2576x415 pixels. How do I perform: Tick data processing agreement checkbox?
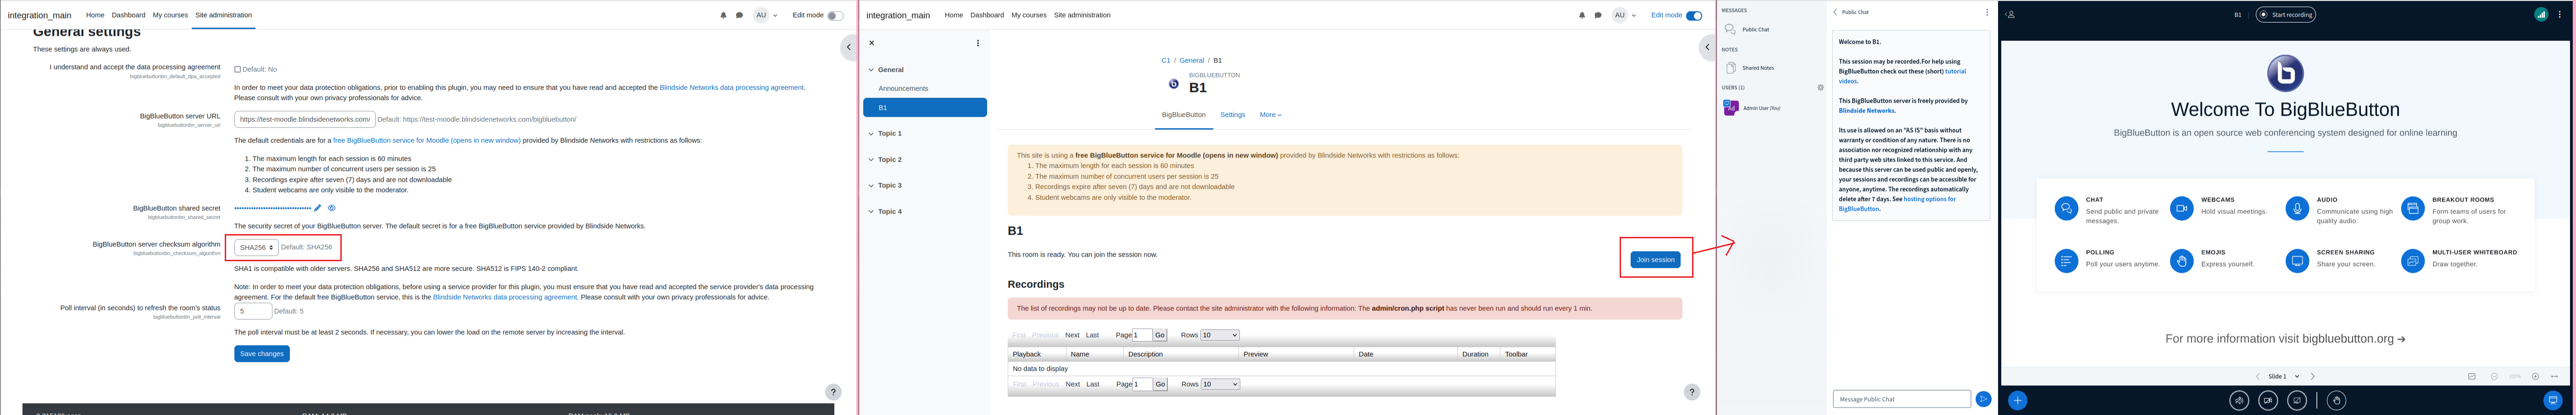(x=237, y=69)
